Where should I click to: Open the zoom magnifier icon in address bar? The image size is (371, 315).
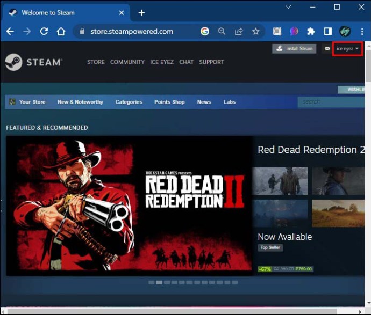pos(222,31)
